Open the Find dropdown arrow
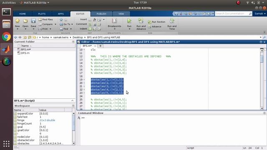Image resolution: width=267 pixels, height=150 pixels. (71, 29)
